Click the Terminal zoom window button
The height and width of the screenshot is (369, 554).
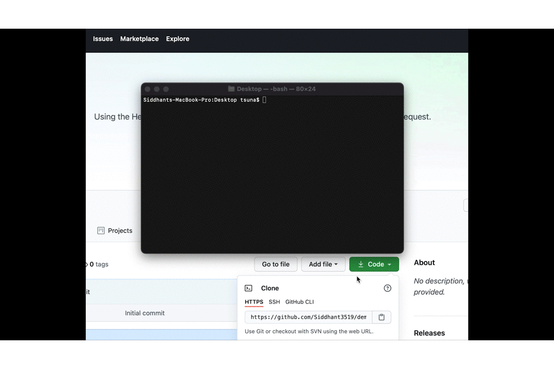(166, 89)
